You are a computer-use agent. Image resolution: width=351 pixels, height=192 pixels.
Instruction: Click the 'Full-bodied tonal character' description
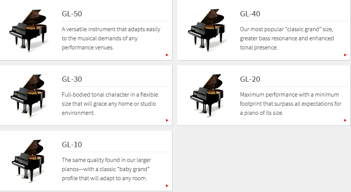click(x=110, y=104)
